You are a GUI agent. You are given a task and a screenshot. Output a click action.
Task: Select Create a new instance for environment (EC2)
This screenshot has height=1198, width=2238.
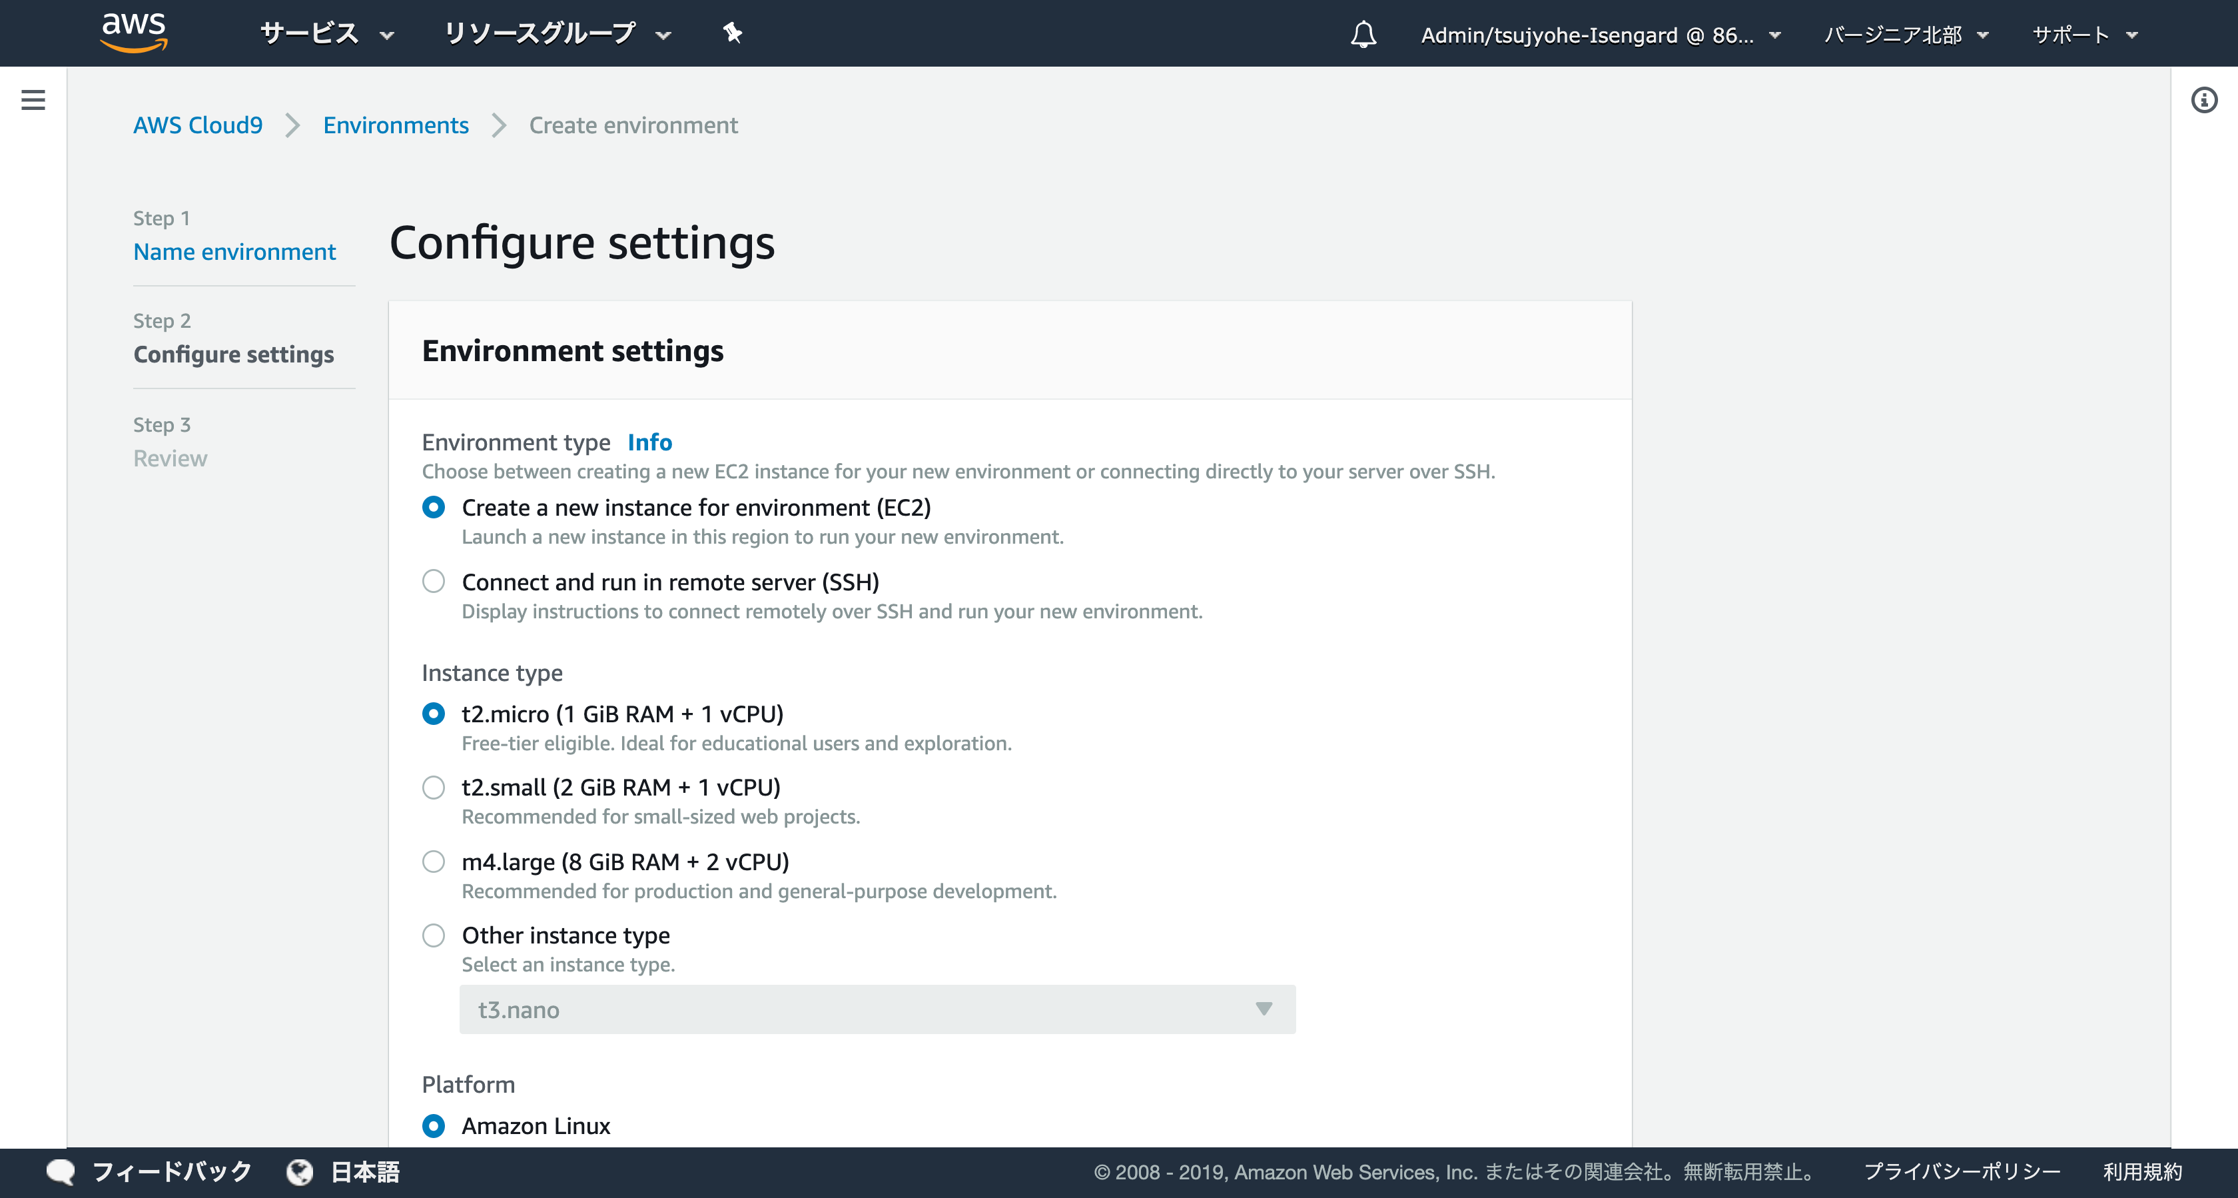tap(434, 508)
